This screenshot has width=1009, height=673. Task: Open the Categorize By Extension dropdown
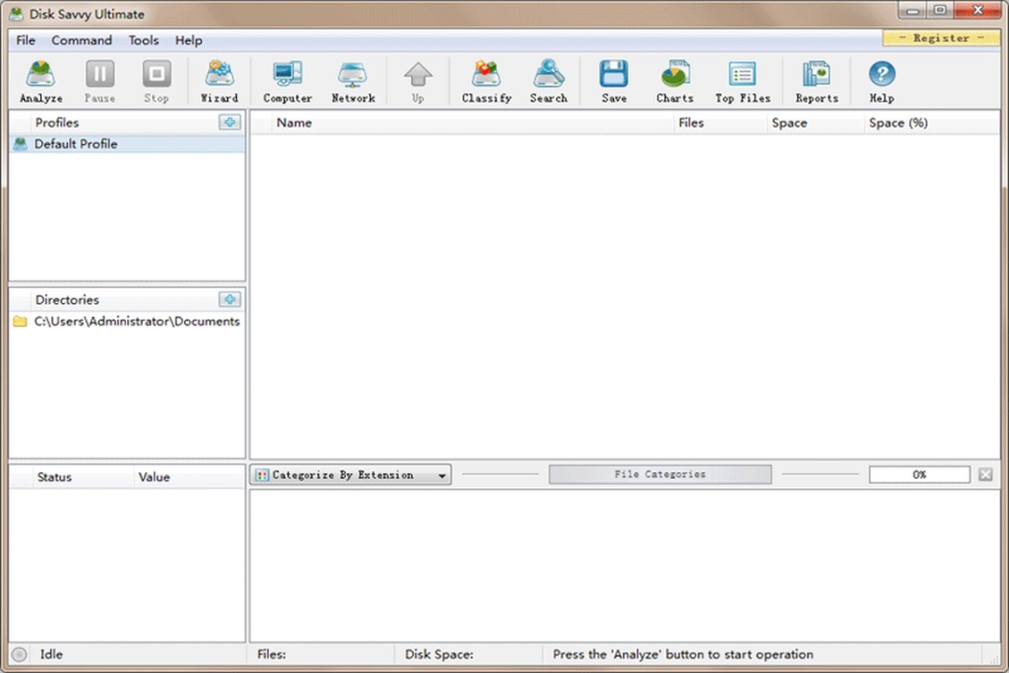(350, 474)
